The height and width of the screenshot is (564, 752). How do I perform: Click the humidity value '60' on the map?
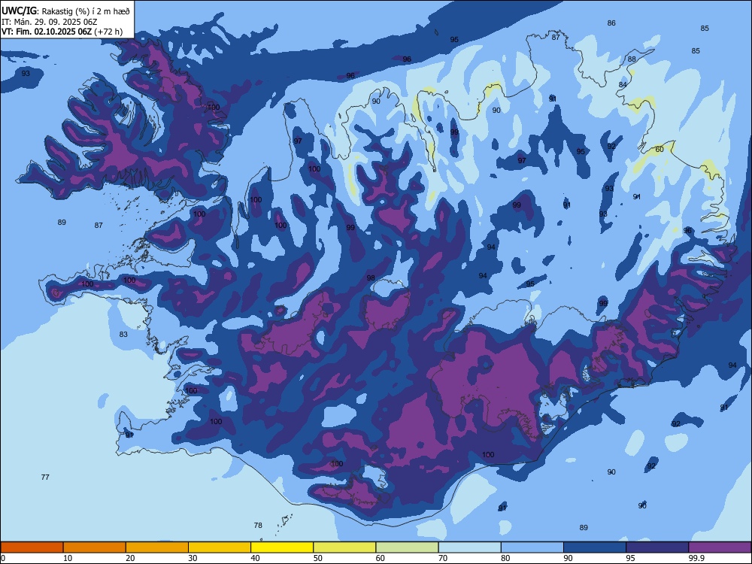click(660, 150)
